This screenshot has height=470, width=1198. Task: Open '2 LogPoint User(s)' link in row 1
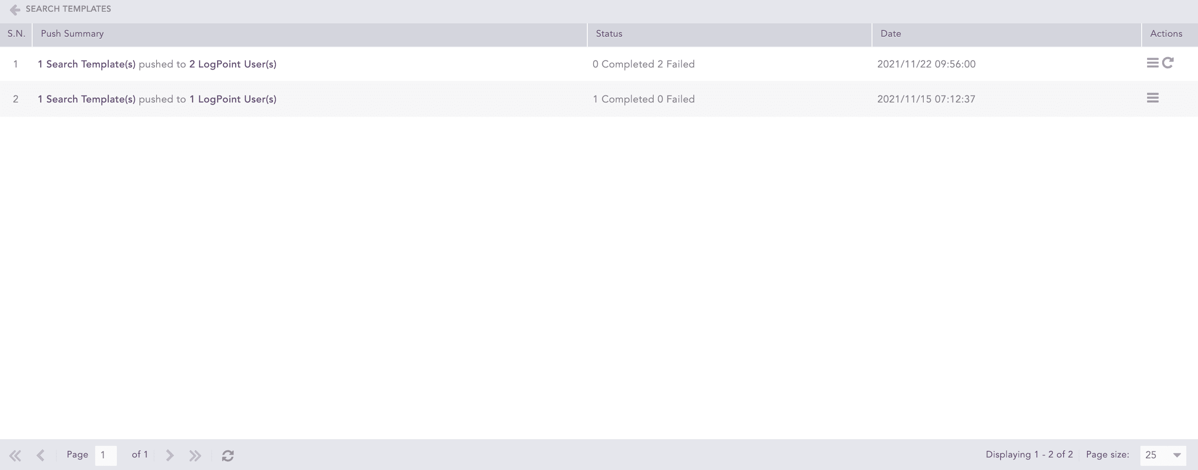[x=233, y=64]
